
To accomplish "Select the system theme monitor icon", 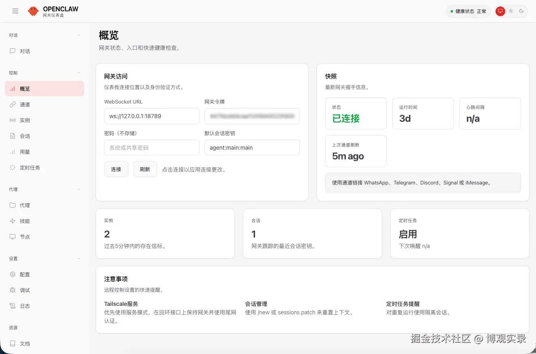I will [x=500, y=11].
